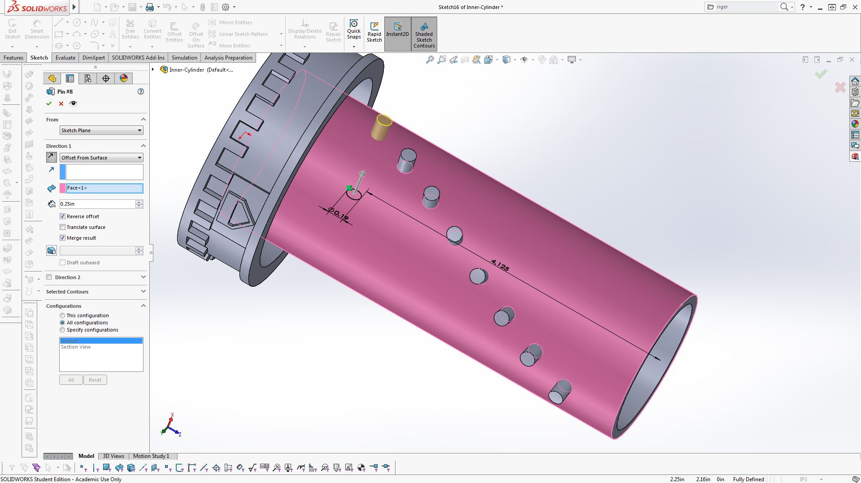Image resolution: width=861 pixels, height=483 pixels.
Task: Select the This configuration radio button
Action: (x=62, y=315)
